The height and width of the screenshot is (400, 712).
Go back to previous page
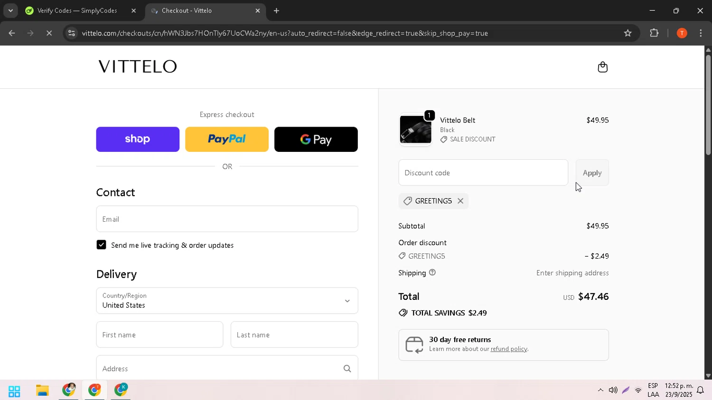click(12, 33)
